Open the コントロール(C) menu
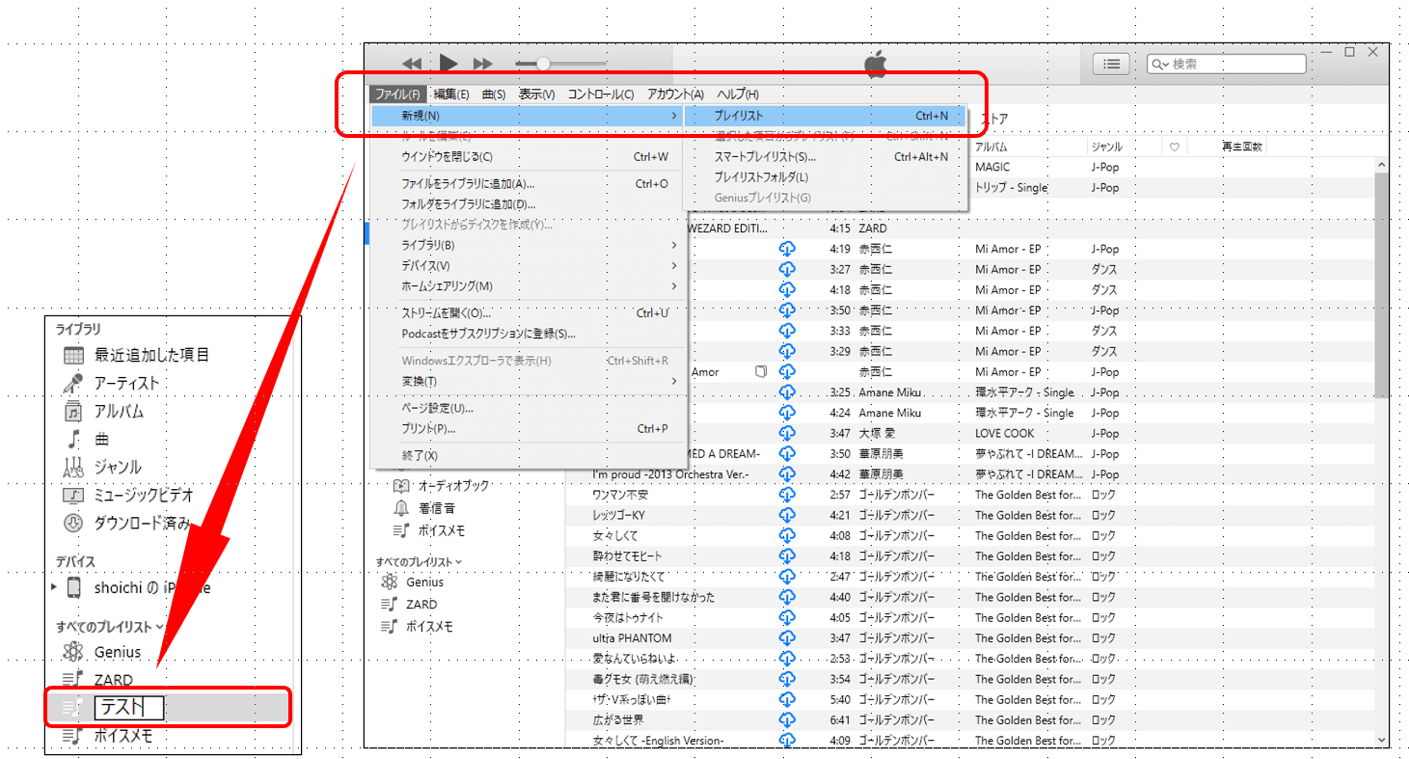Viewport: 1409px width, 759px height. click(601, 94)
